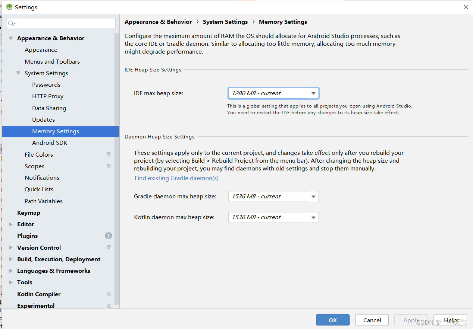Open Scopes settings
Viewport: 473px width, 329px height.
34,166
